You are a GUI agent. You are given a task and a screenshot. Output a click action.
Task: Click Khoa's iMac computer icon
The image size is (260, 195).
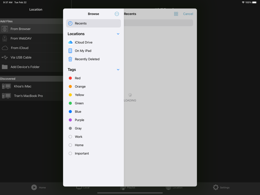[x=6, y=86]
